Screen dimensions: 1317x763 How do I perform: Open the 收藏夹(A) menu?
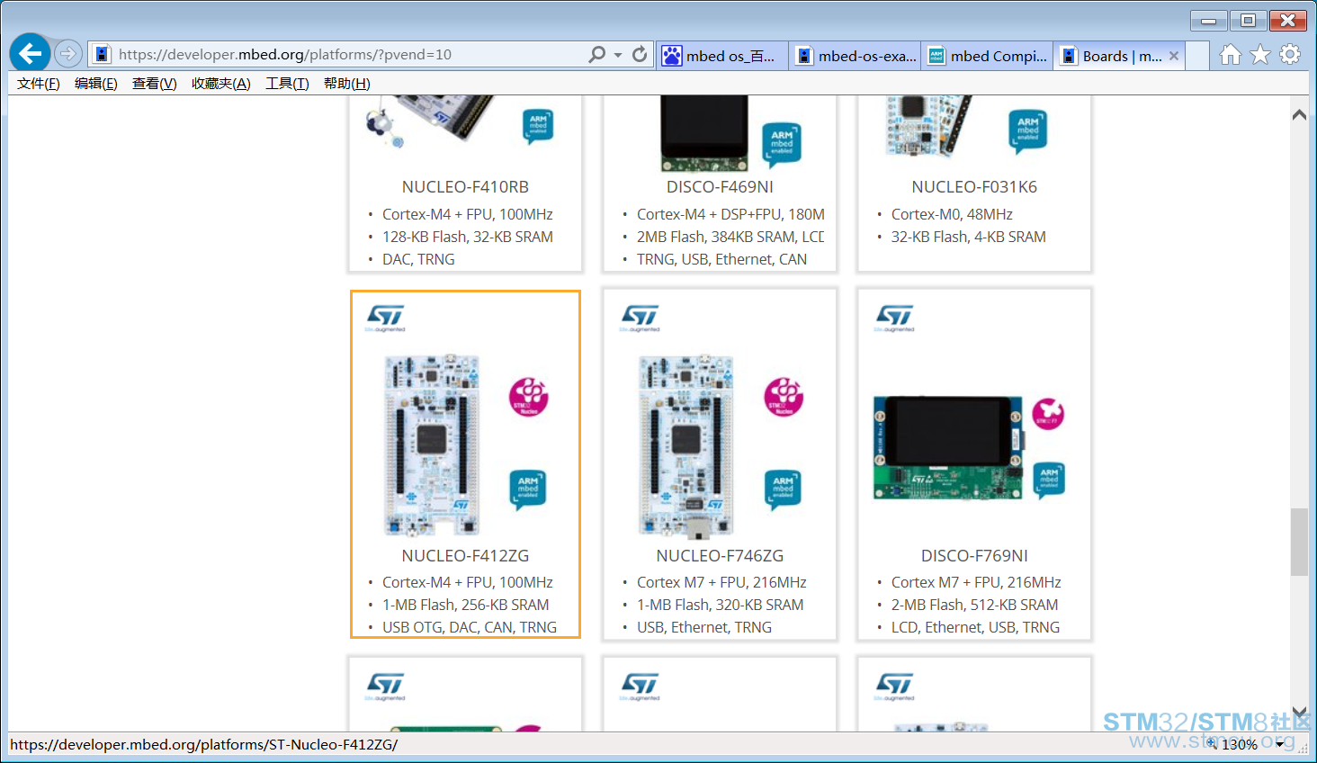(x=221, y=84)
